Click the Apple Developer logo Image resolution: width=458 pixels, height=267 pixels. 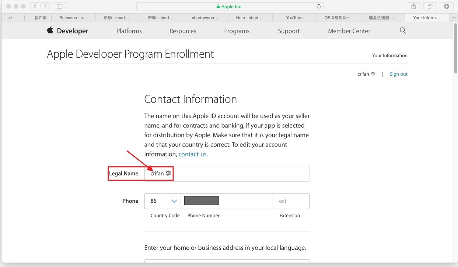coord(67,31)
